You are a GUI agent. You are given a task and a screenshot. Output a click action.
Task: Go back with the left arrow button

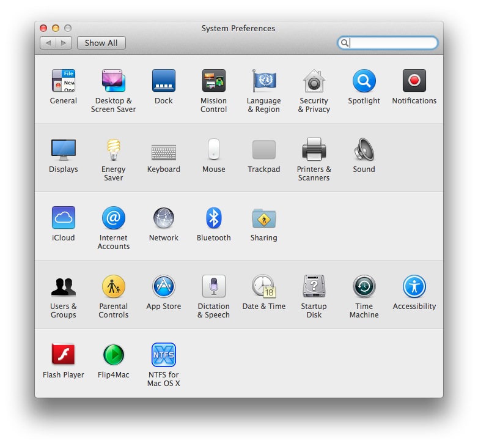point(48,43)
